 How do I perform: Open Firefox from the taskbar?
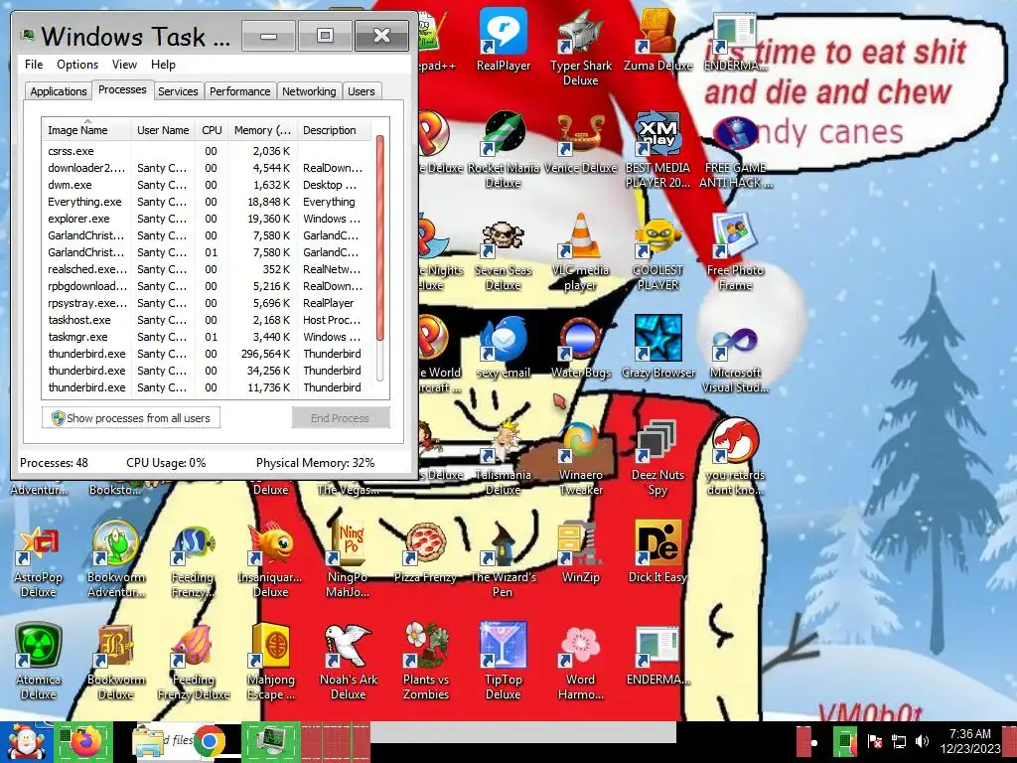85,741
